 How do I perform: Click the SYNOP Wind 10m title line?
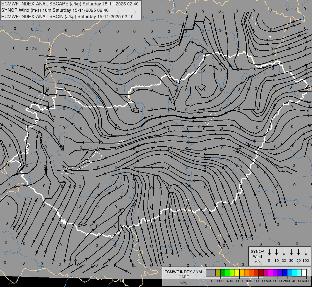(55, 10)
